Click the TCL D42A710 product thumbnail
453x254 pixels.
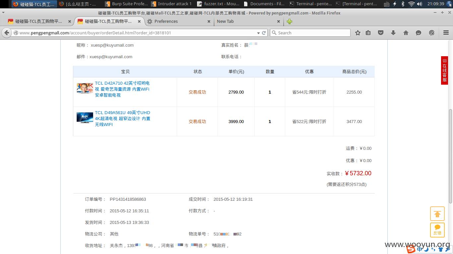[85, 88]
